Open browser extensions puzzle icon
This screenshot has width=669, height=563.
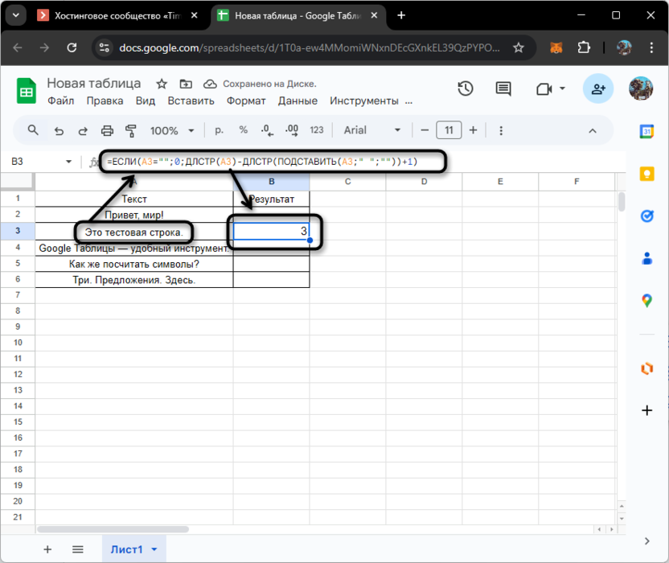[x=583, y=47]
